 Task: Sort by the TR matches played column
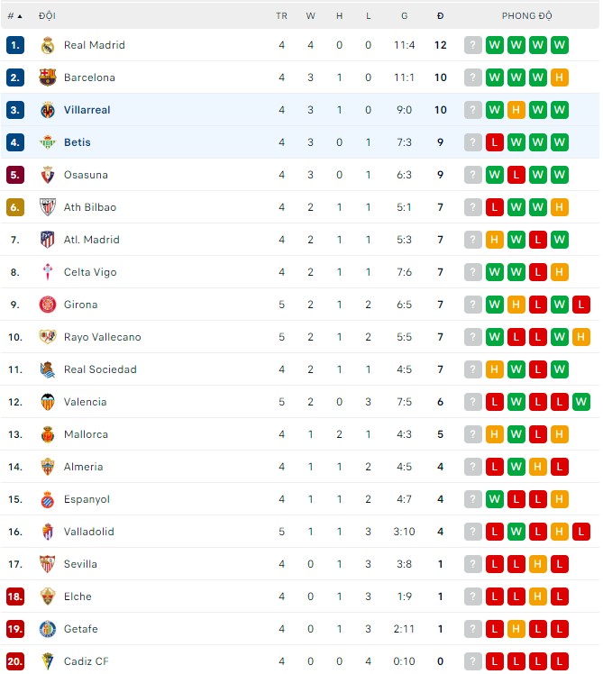click(281, 16)
